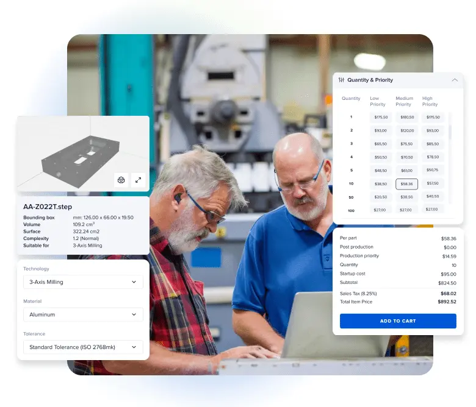
Task: Click the Quantity & Priority panel title
Action: tap(370, 80)
